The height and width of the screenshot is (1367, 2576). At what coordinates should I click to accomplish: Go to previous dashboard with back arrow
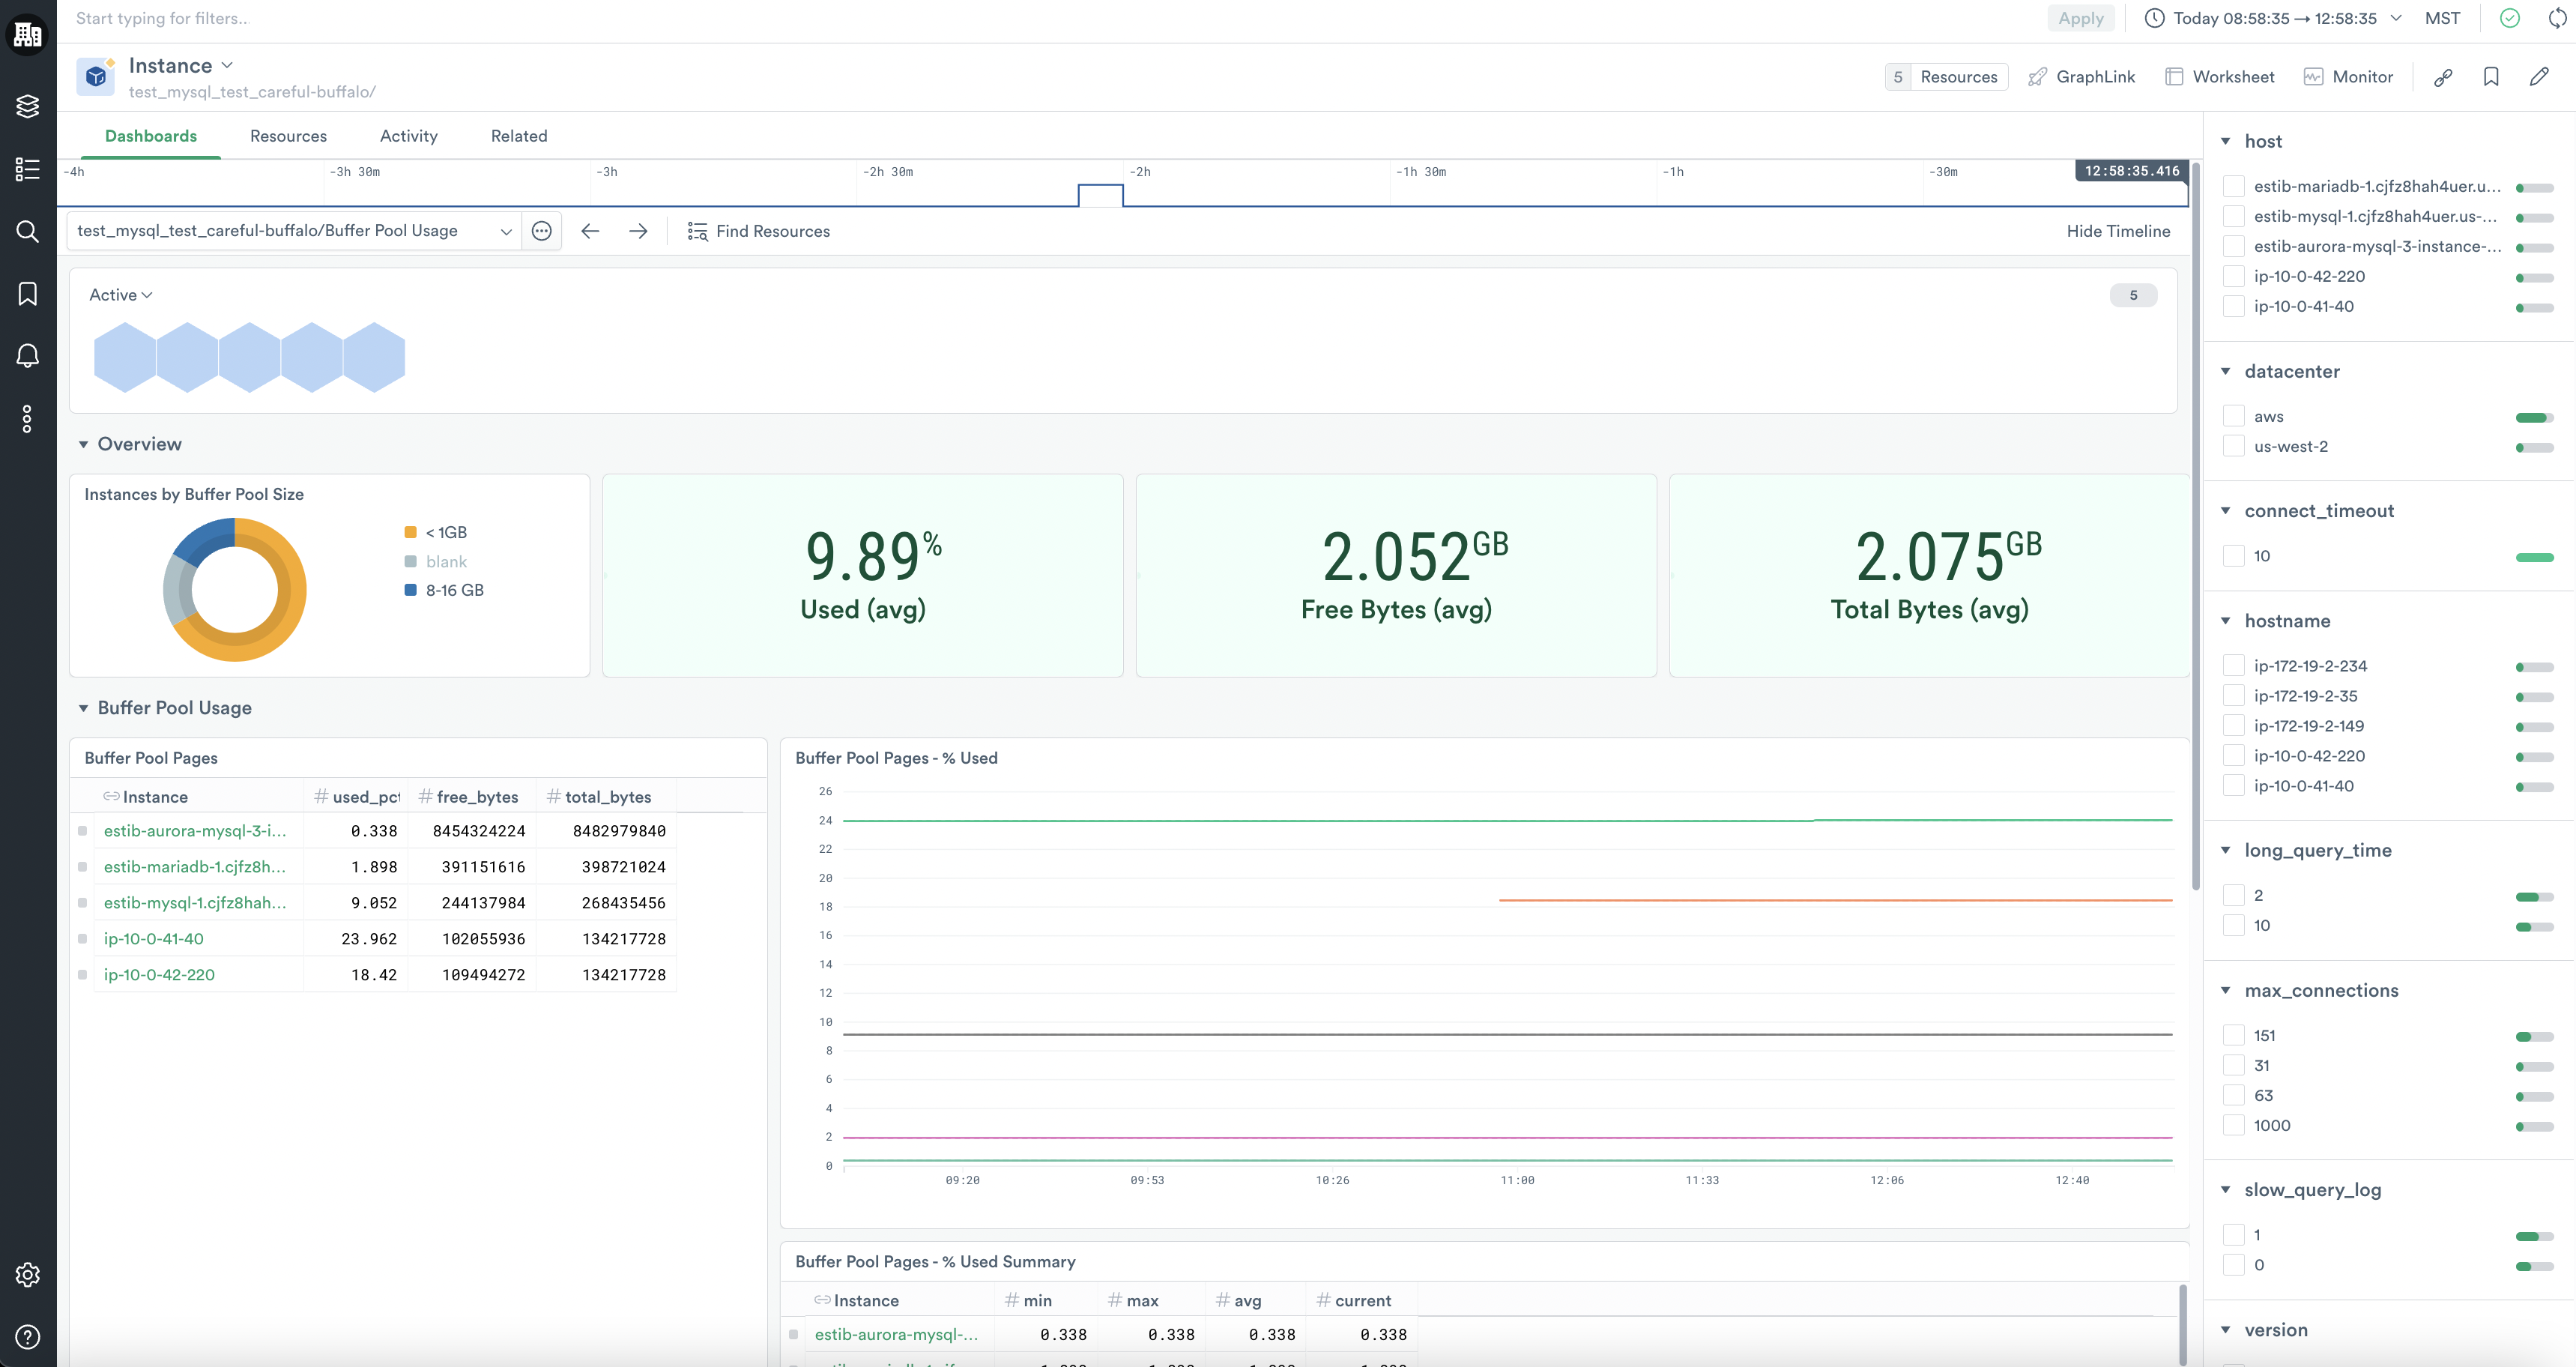(590, 231)
